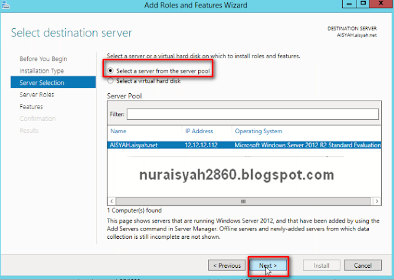Close the Add Roles and Features Wizard
This screenshot has height=280, width=394.
click(x=381, y=4)
